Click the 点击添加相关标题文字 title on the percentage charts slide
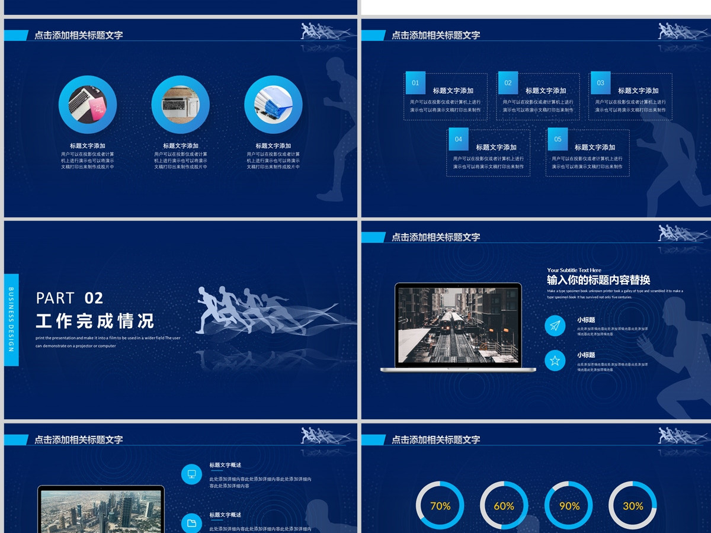This screenshot has width=711, height=533. pyautogui.click(x=436, y=439)
